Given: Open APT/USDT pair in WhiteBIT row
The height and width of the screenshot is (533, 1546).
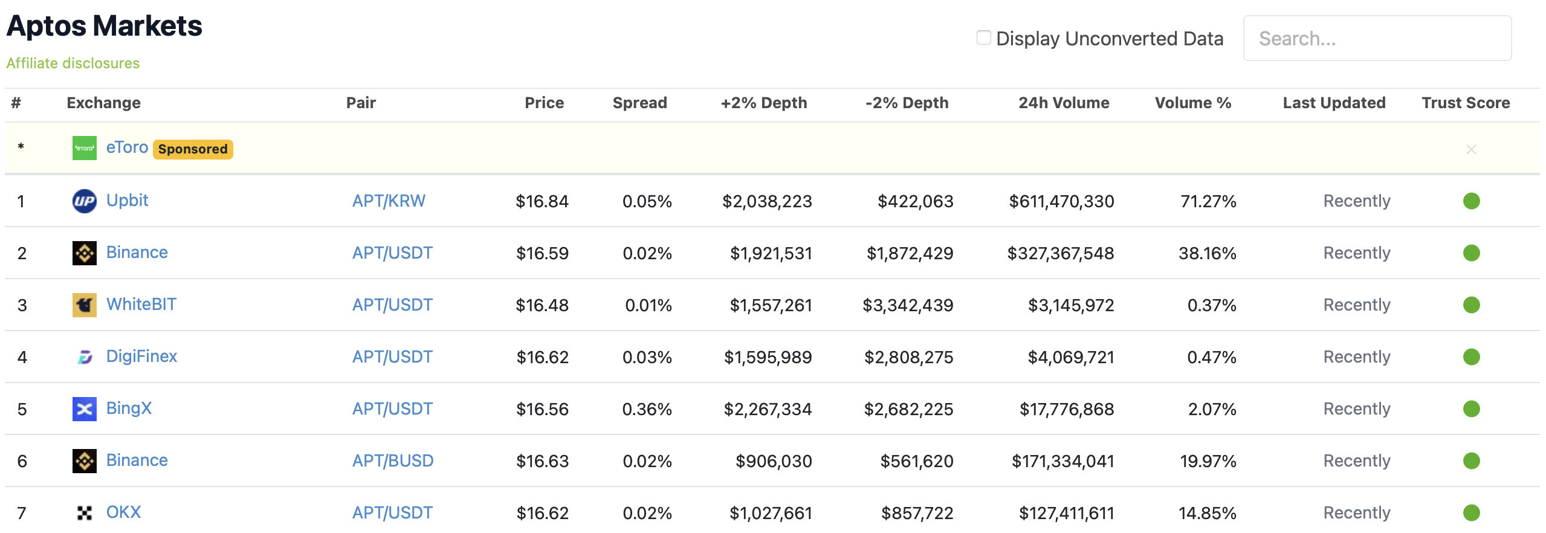Looking at the screenshot, I should point(392,305).
